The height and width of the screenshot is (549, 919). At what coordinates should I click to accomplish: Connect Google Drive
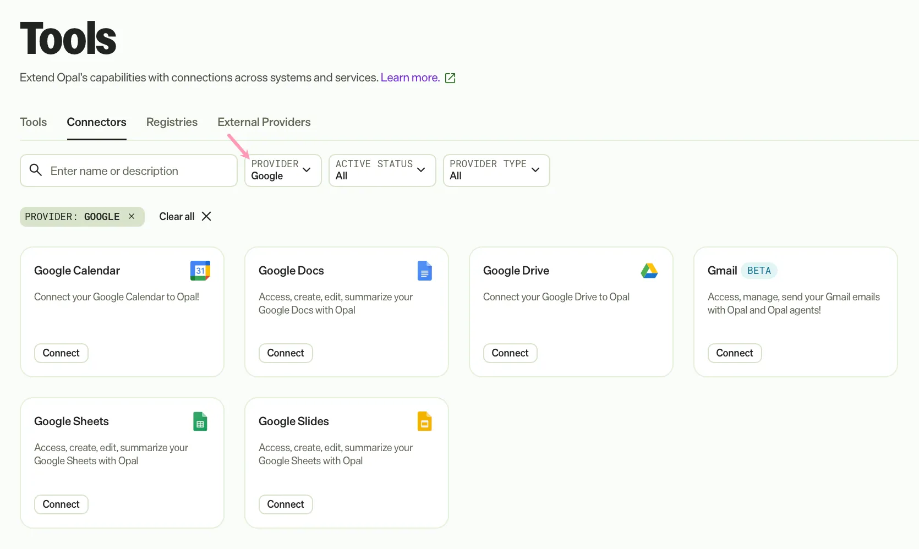click(510, 353)
